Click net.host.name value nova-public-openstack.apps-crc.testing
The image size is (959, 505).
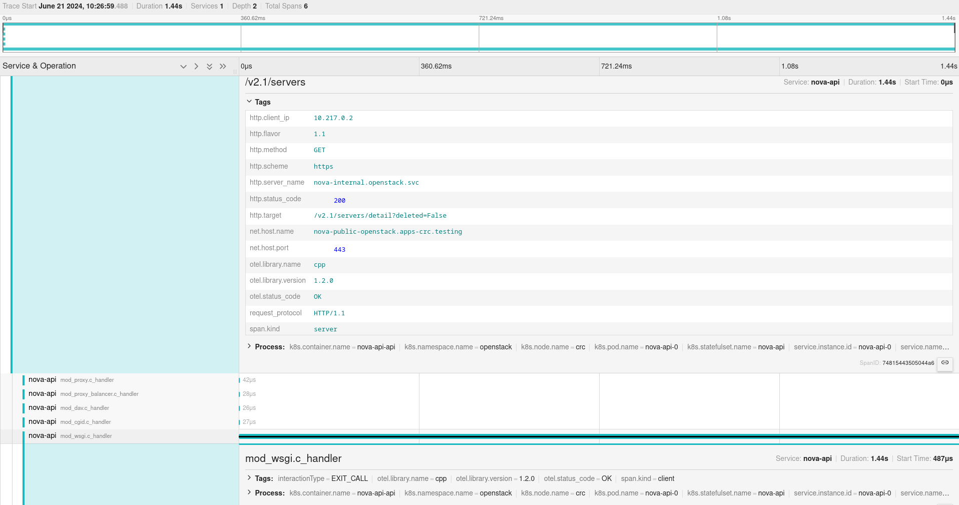tap(388, 232)
